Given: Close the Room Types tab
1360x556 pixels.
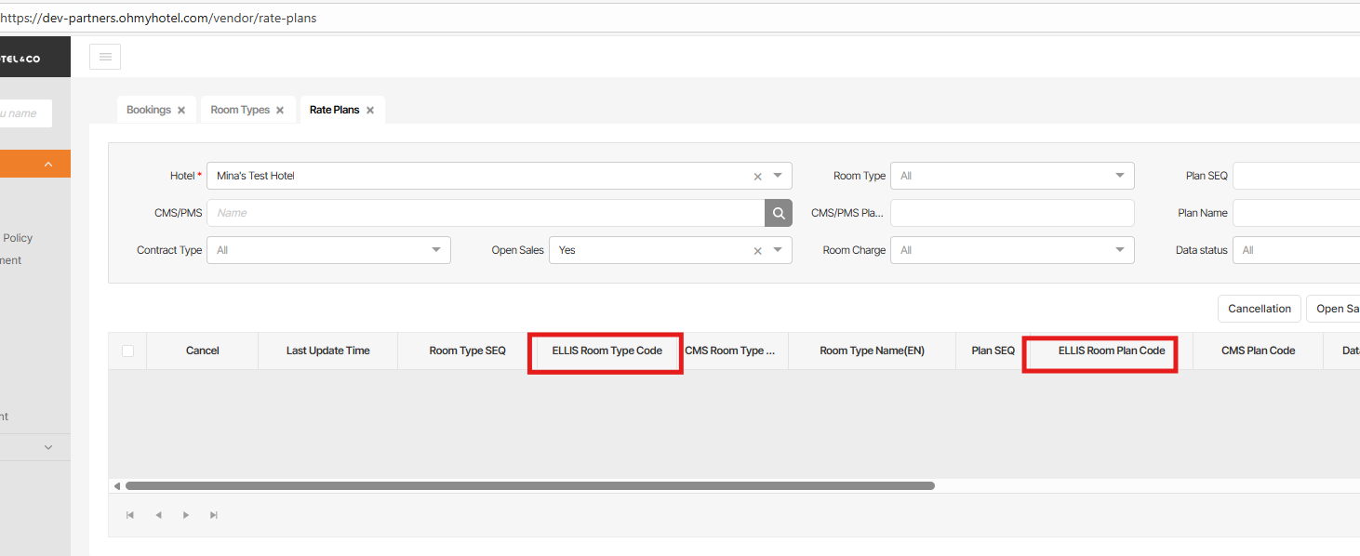Looking at the screenshot, I should point(280,111).
